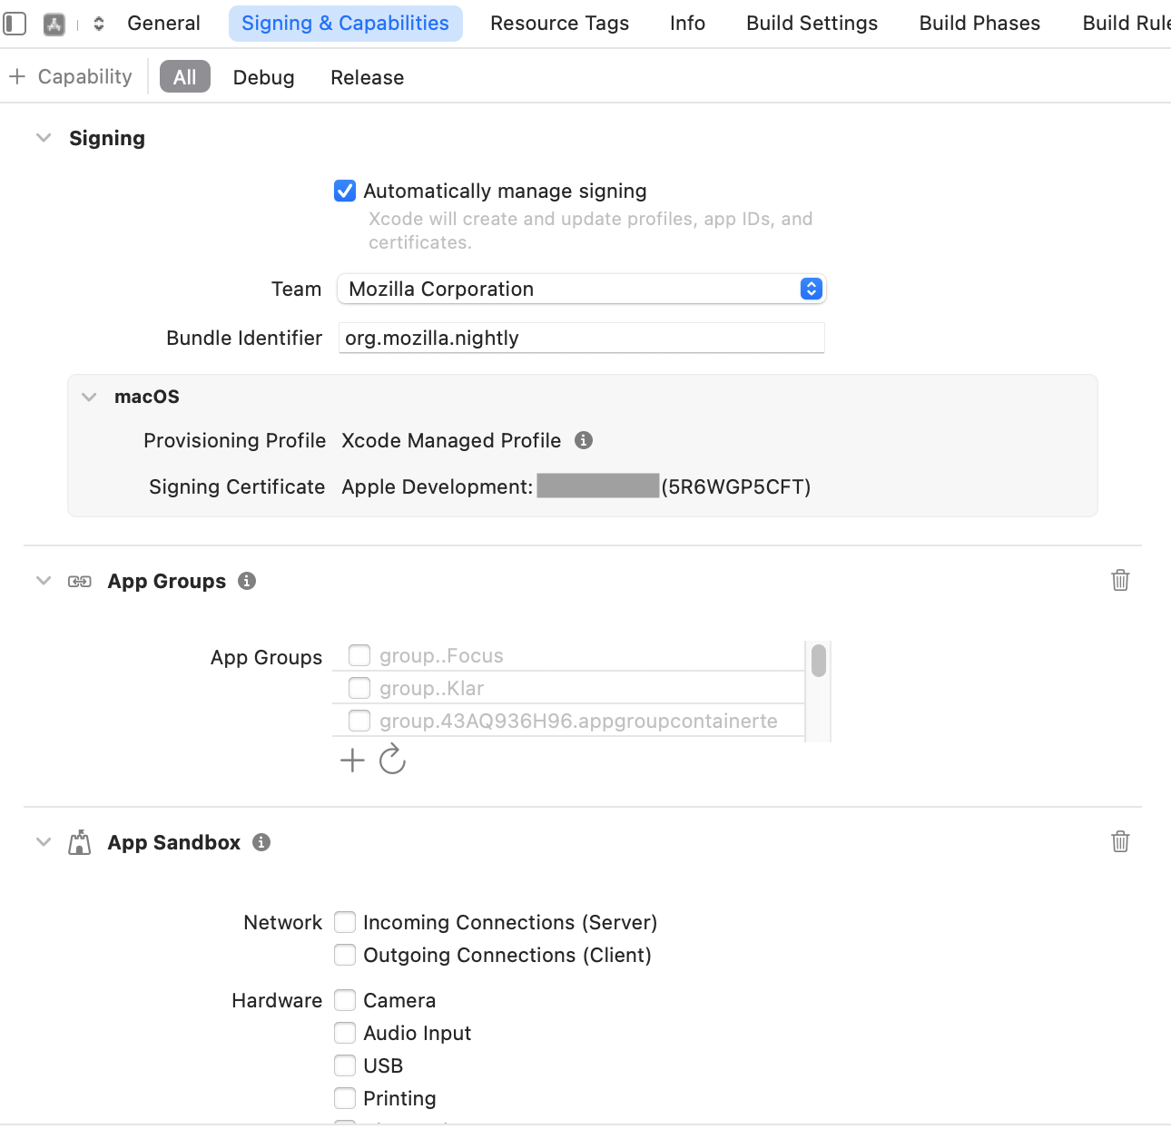Uncheck Automatically manage signing
The height and width of the screenshot is (1129, 1171).
click(x=345, y=191)
